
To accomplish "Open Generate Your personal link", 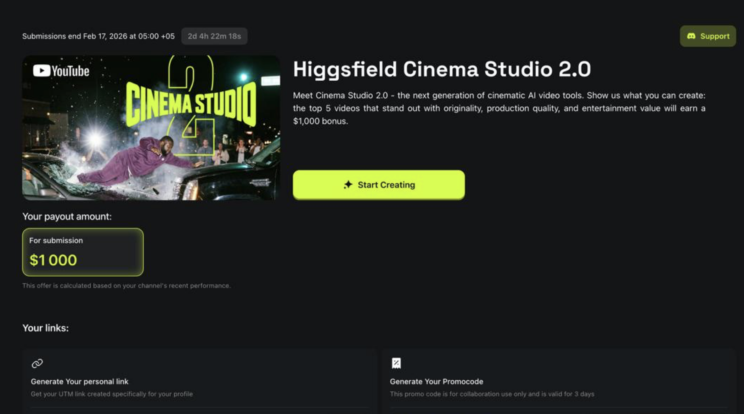I will 80,381.
